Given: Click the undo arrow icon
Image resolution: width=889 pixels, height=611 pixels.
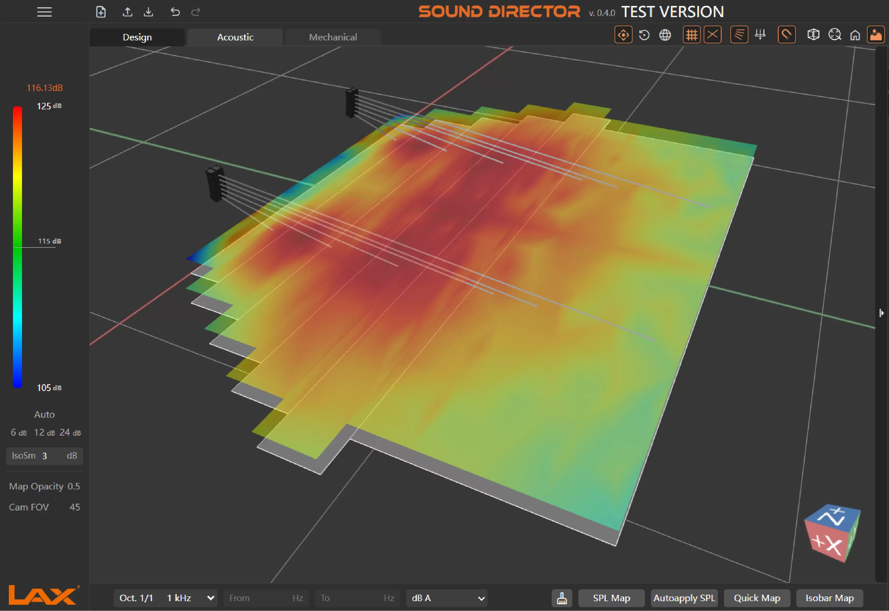Looking at the screenshot, I should click(175, 12).
